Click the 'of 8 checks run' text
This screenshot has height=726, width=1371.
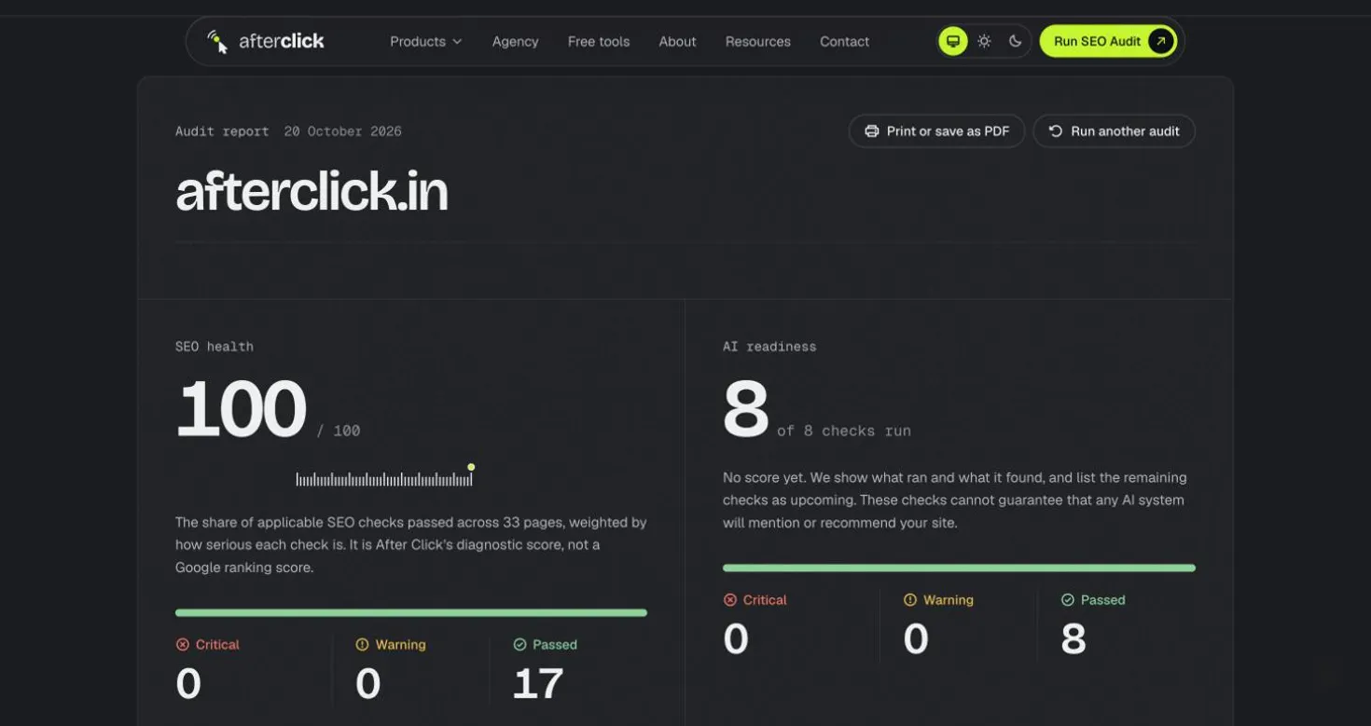[844, 431]
